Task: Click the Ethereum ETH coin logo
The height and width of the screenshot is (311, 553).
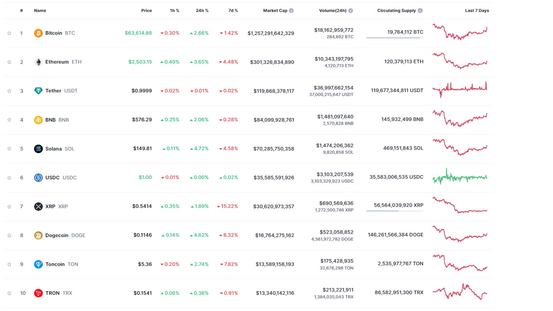Action: [38, 62]
